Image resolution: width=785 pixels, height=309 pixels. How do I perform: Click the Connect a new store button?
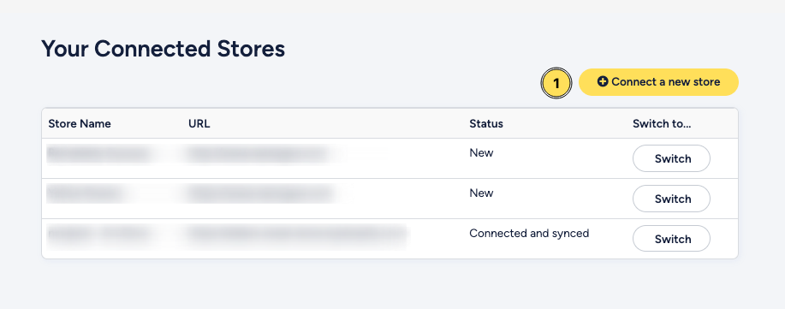pyautogui.click(x=658, y=82)
